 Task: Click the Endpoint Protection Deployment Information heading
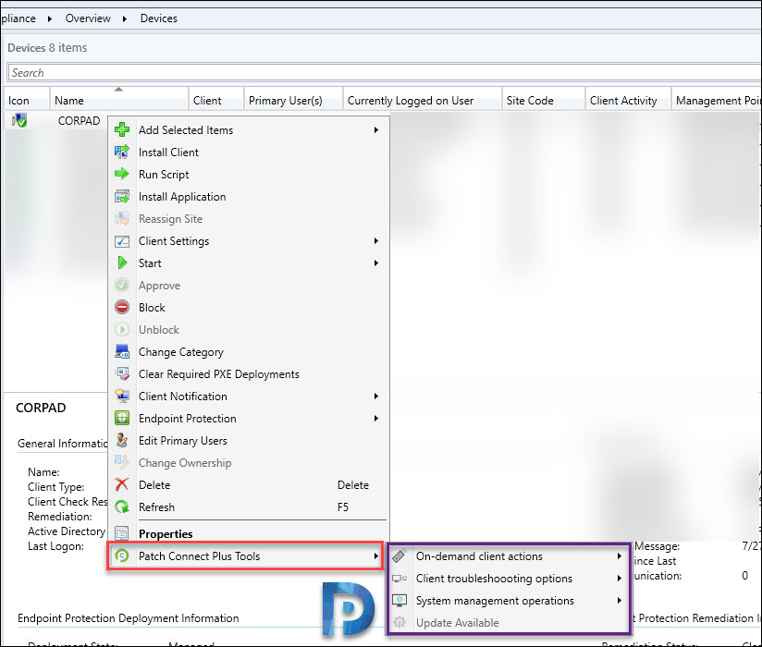[x=129, y=617]
